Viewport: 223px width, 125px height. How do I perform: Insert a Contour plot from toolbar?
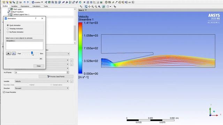point(49,2)
